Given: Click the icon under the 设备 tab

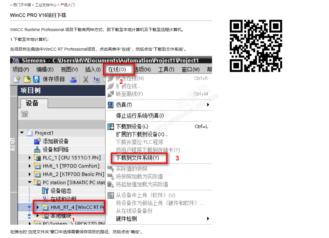Looking at the screenshot, I should click(25, 114).
